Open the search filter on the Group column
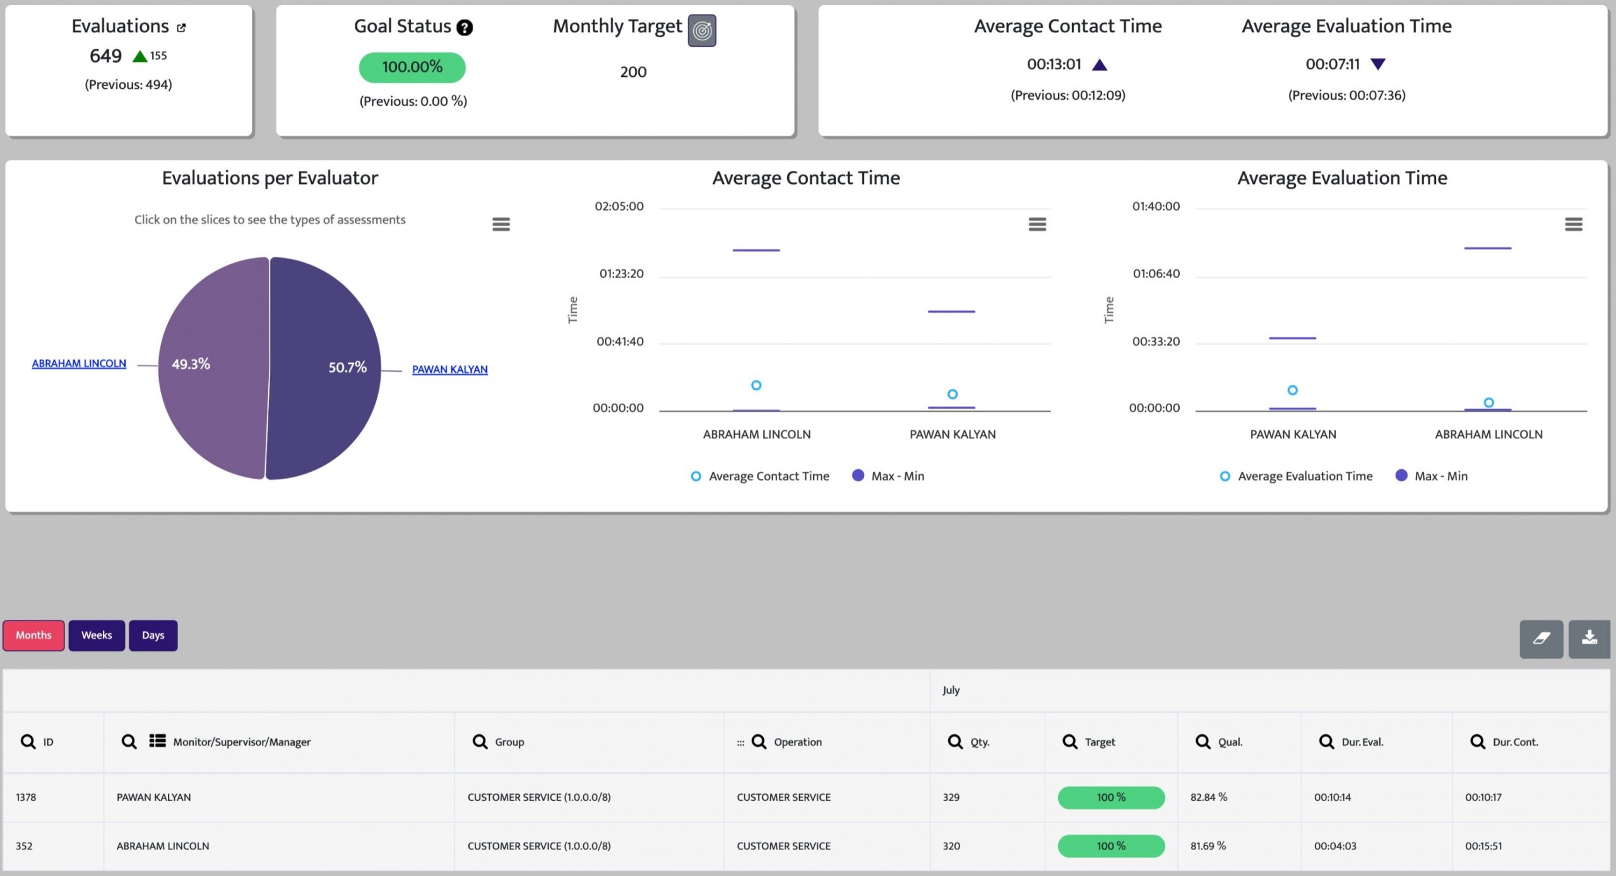 (x=478, y=742)
